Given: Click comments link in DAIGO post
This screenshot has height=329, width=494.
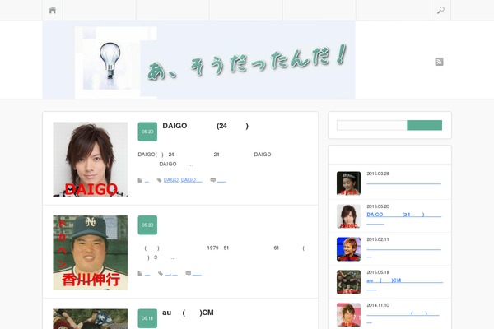Looking at the screenshot, I should pyautogui.click(x=221, y=180).
